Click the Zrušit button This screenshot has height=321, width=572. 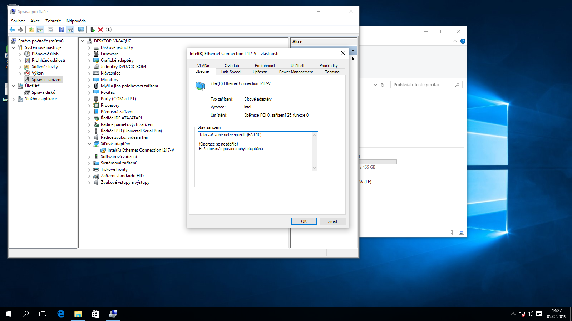click(332, 221)
